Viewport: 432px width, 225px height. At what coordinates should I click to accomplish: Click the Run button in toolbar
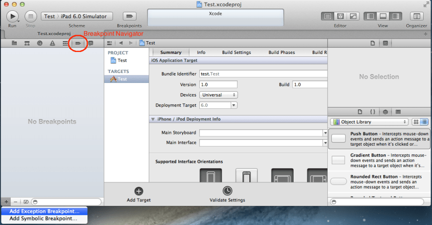pyautogui.click(x=12, y=16)
